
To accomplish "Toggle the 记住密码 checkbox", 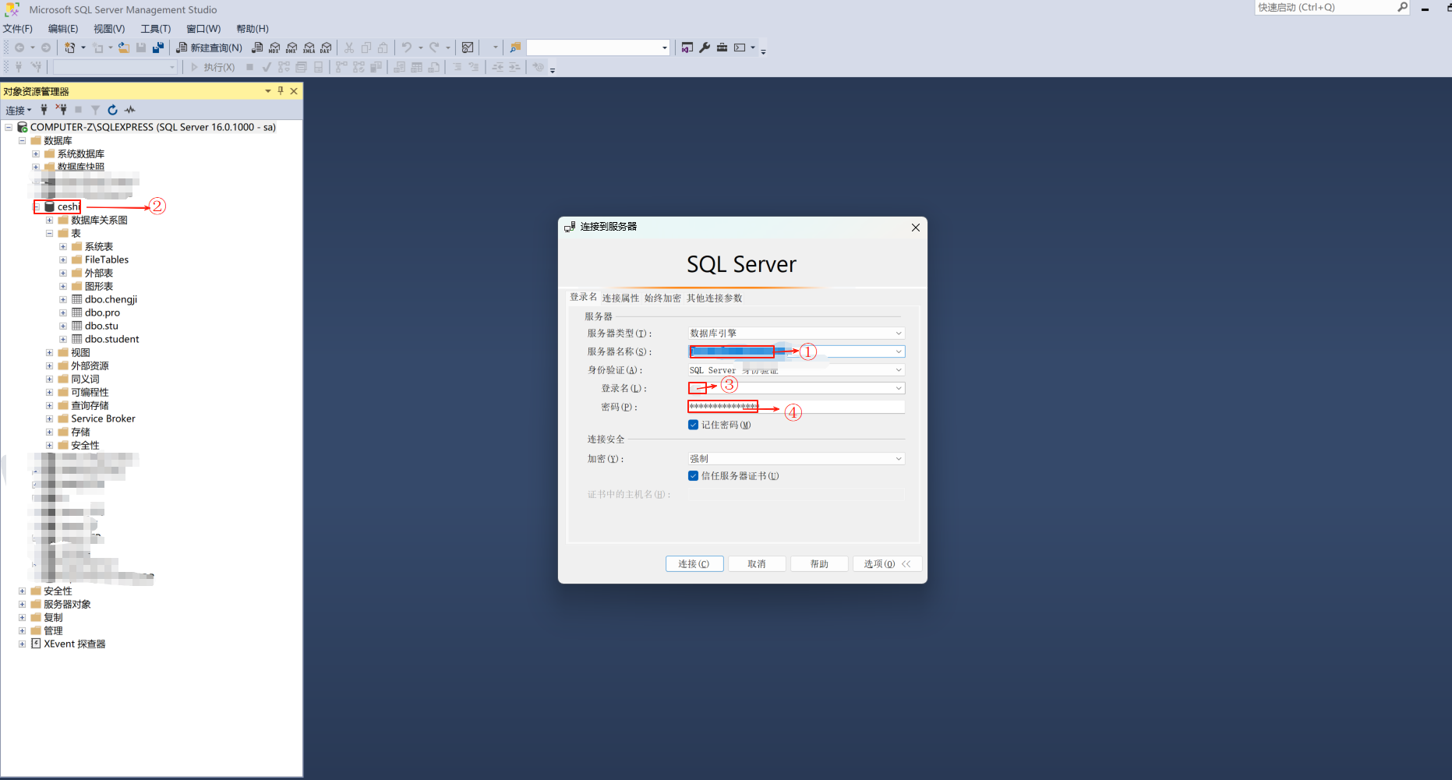I will (693, 425).
